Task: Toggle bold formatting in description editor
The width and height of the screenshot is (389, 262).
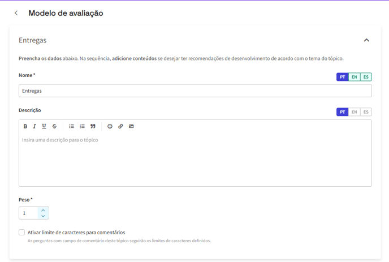Action: 25,126
